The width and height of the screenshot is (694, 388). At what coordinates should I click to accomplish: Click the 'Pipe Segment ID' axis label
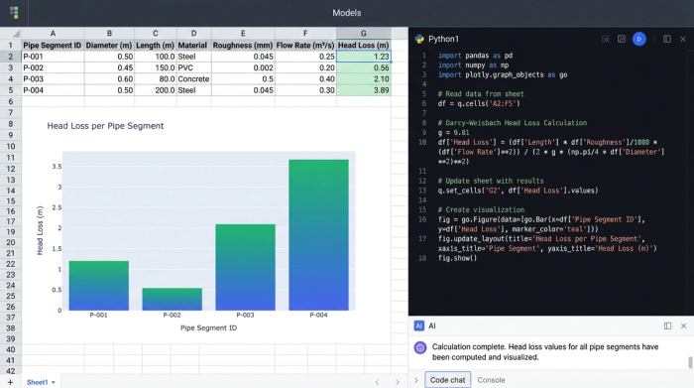click(x=208, y=327)
